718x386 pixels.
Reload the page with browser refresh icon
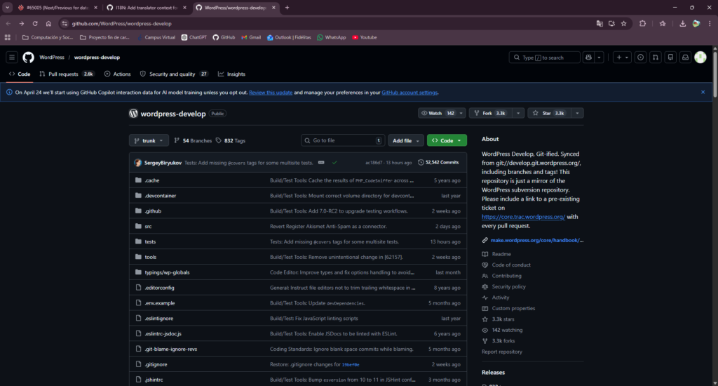(x=35, y=23)
